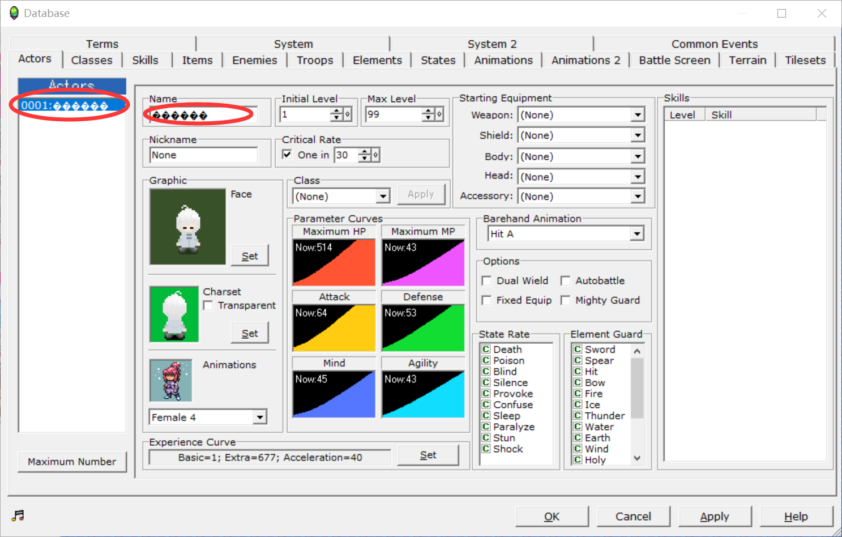The height and width of the screenshot is (537, 842).
Task: Open the Weapon equipment dropdown
Action: coord(638,115)
